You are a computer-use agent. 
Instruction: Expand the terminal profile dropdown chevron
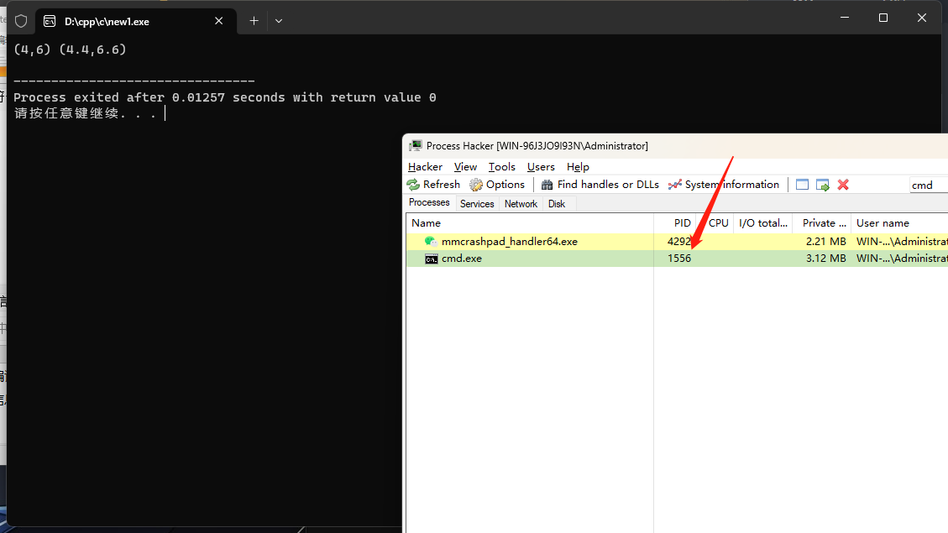click(x=279, y=21)
